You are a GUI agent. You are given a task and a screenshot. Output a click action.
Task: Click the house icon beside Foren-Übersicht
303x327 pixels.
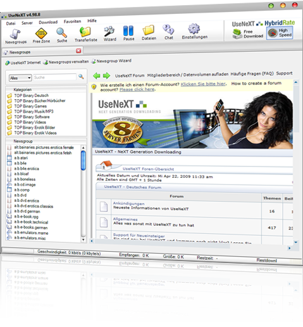coord(106,165)
